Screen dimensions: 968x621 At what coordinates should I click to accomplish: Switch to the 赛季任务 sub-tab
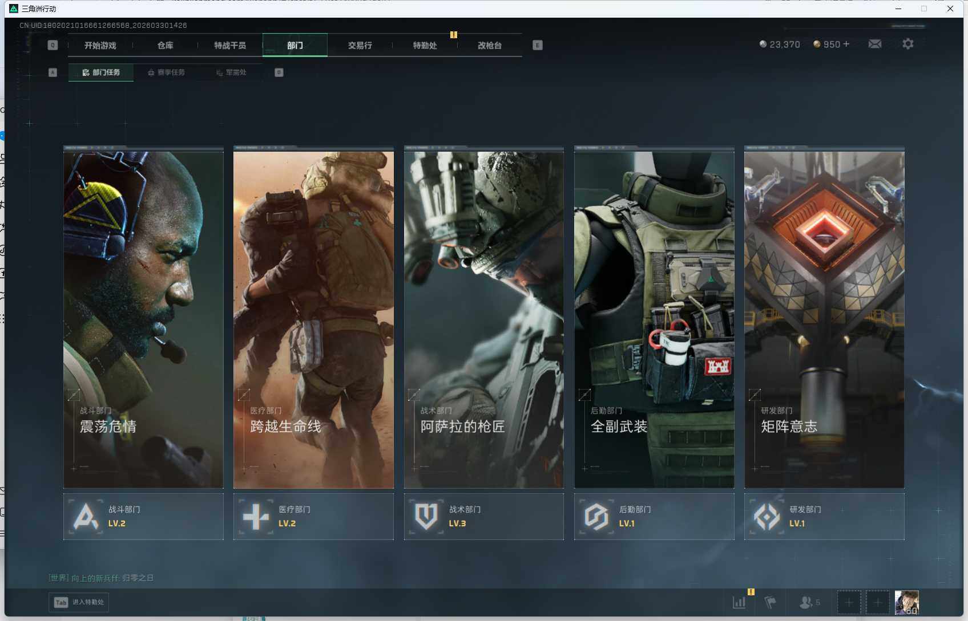click(x=166, y=72)
